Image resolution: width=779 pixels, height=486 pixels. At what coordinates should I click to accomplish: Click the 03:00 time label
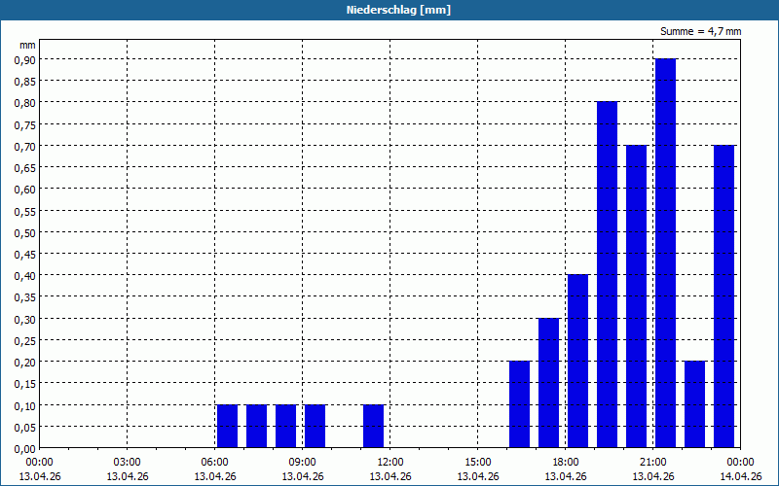128,463
